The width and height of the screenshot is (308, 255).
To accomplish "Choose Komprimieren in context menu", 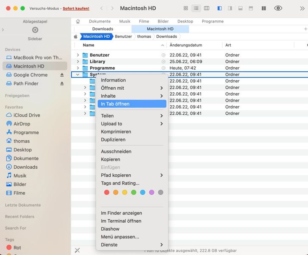I will pyautogui.click(x=132, y=132).
